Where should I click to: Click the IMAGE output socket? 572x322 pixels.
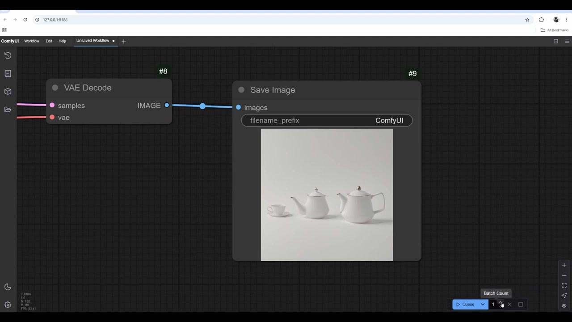[167, 105]
